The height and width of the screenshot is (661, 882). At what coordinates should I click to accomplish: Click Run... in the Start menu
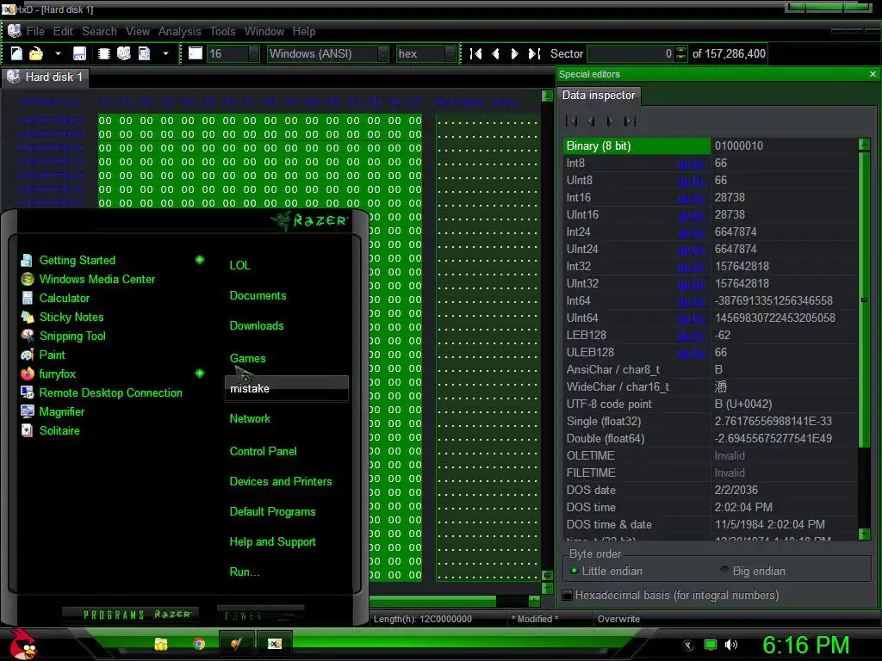coord(244,572)
